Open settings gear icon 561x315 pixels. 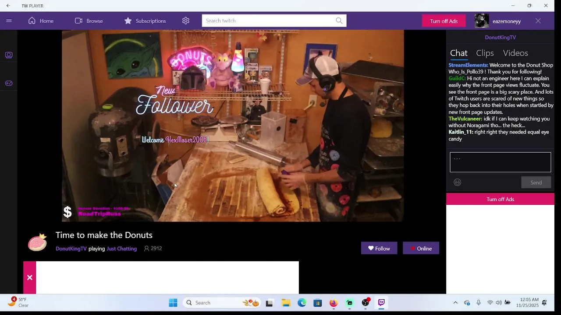[x=186, y=21]
